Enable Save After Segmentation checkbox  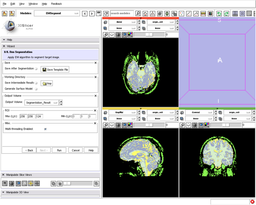(36, 69)
